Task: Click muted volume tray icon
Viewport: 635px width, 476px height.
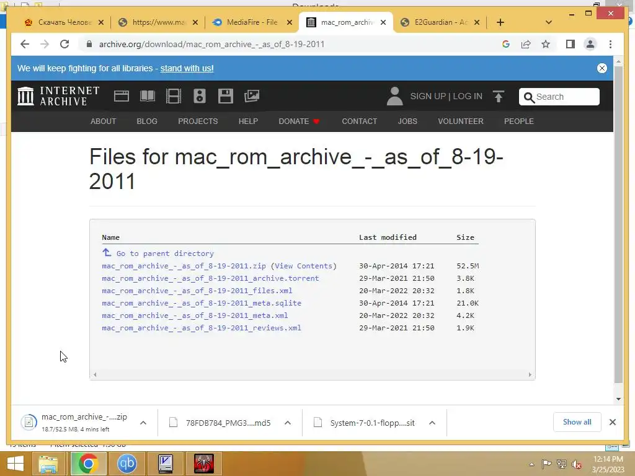Action: (x=577, y=464)
